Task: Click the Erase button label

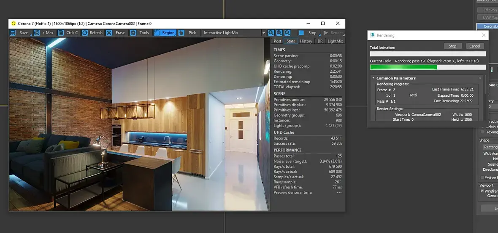Action: (x=120, y=33)
